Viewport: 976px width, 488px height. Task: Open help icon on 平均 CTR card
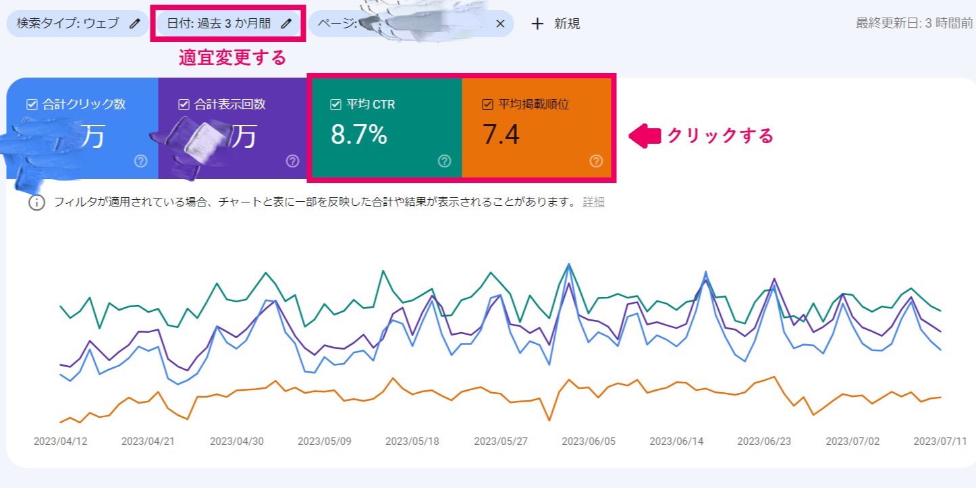444,161
